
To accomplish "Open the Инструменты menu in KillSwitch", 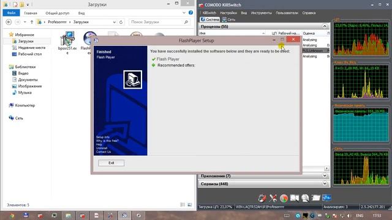I will pos(262,13).
